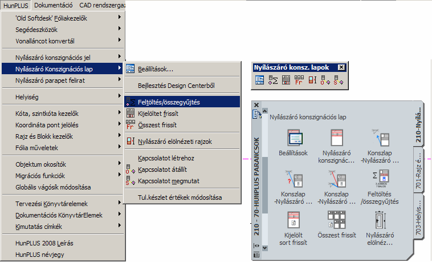Toggle palette auto-hide arrow icon
Viewport: 432px width, 262px height.
click(256, 245)
